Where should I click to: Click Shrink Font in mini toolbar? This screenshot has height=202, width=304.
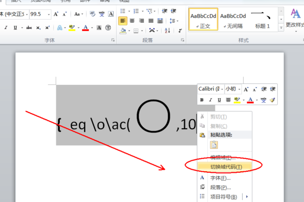[x=255, y=89]
